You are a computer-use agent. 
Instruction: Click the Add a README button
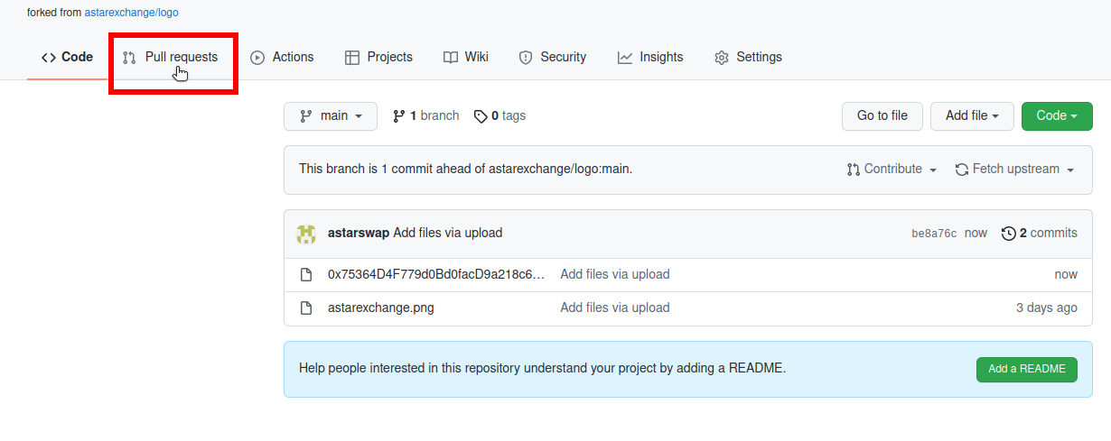(x=1027, y=369)
